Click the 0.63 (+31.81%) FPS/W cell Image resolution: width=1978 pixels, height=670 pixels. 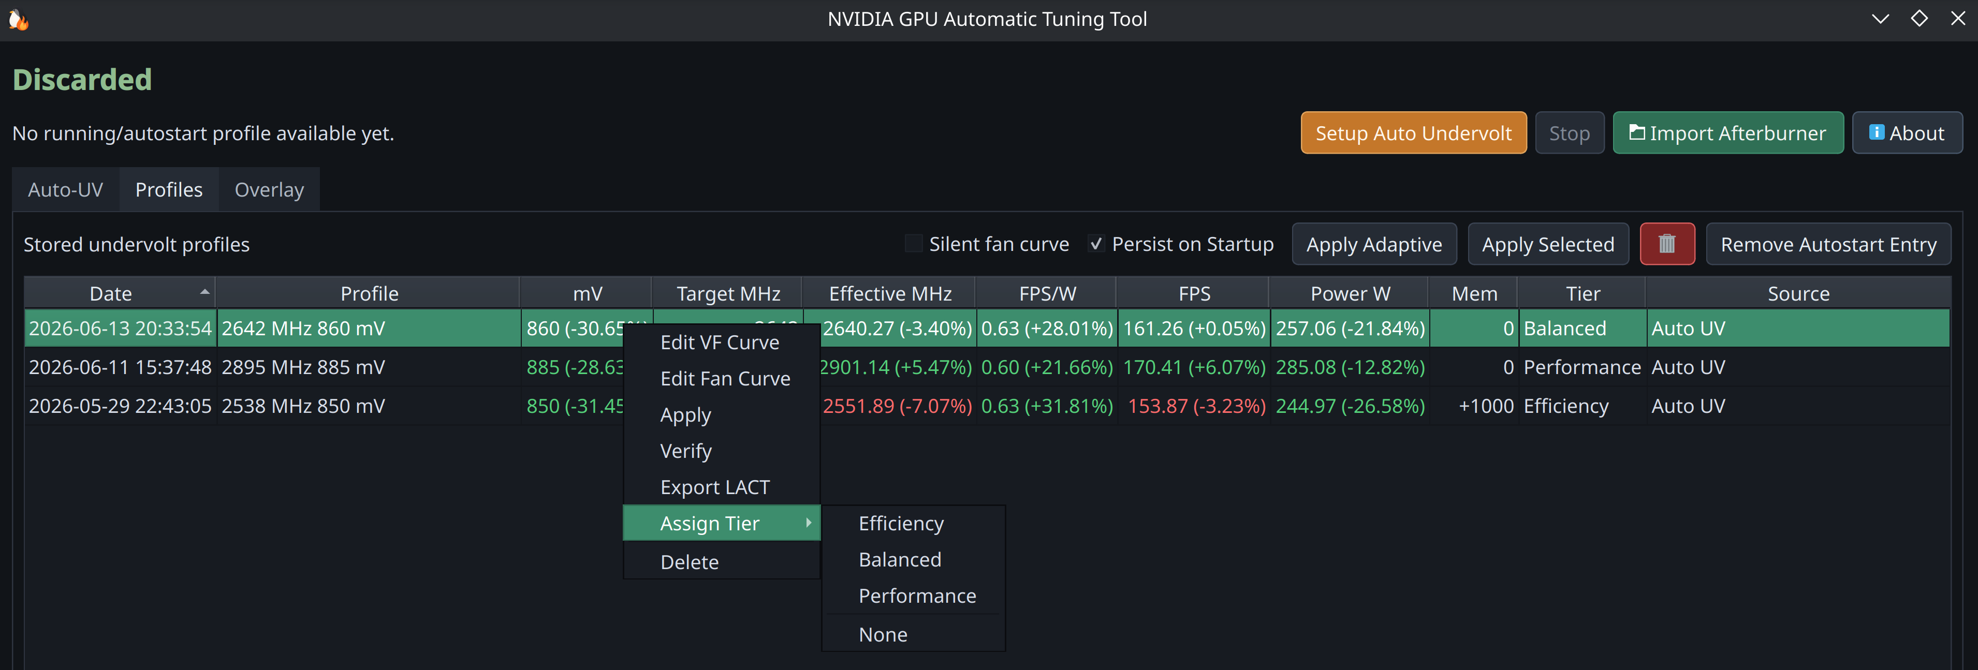click(1047, 406)
